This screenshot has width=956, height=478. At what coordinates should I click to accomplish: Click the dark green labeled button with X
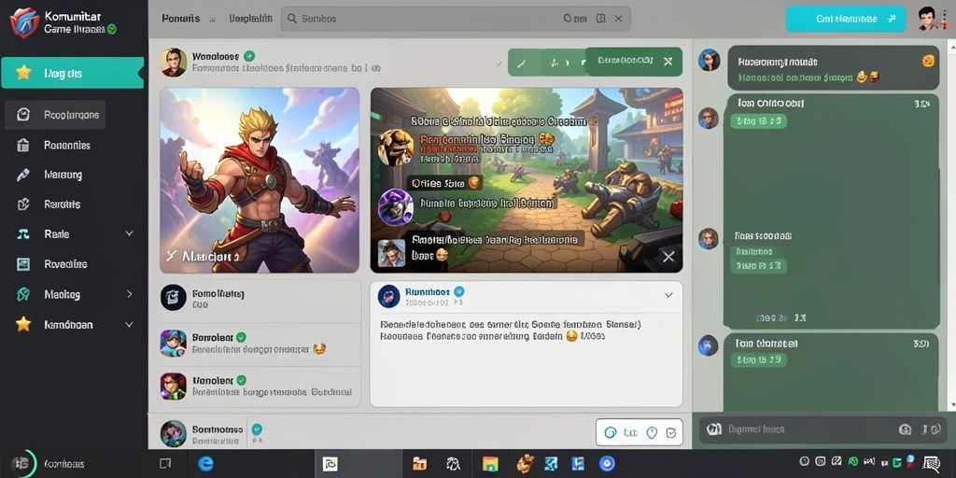click(x=634, y=62)
